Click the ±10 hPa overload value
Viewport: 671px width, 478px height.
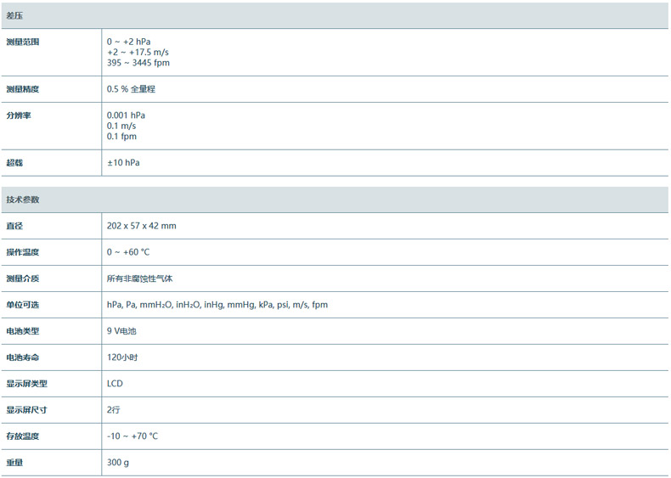(x=124, y=162)
